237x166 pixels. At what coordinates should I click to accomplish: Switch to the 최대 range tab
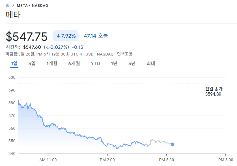point(151,63)
